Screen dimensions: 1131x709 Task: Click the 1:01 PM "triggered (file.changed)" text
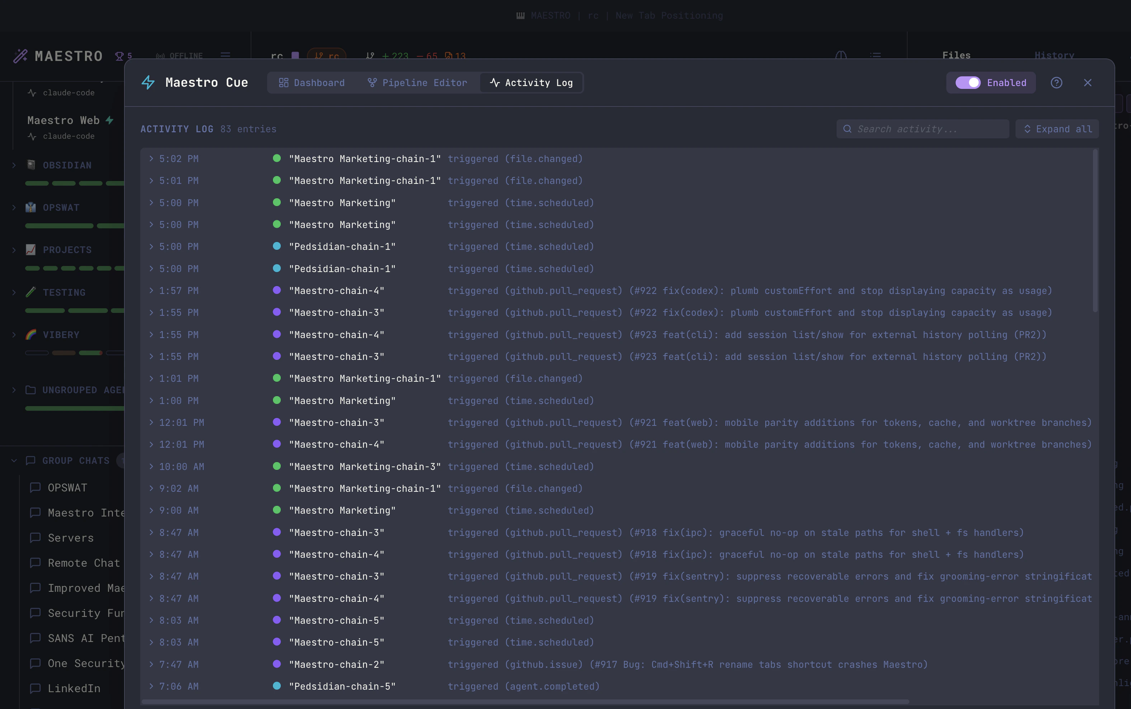(515, 379)
